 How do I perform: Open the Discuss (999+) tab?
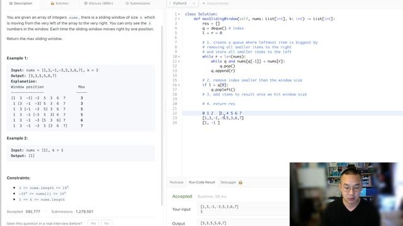98,3
